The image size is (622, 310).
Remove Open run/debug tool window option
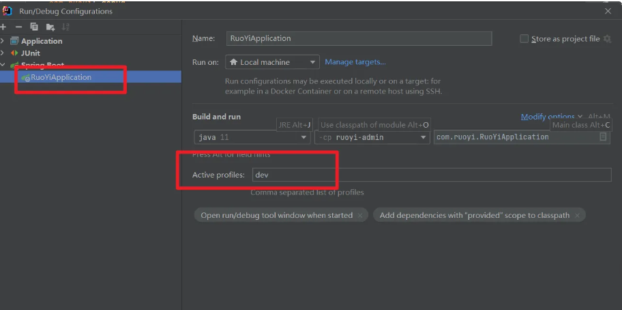click(360, 216)
